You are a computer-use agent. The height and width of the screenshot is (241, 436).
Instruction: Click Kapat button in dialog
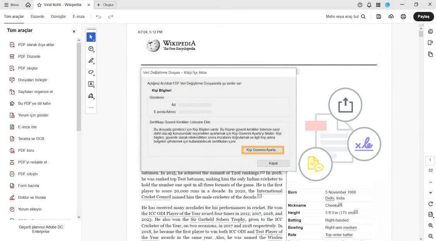pos(273,163)
